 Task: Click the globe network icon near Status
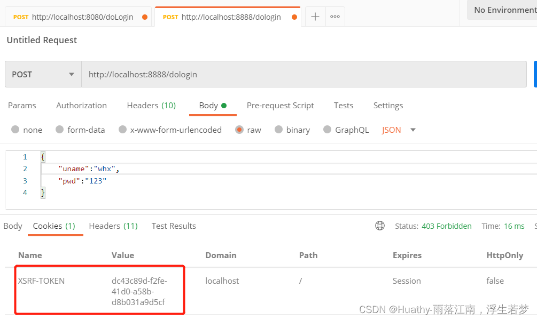pyautogui.click(x=380, y=226)
